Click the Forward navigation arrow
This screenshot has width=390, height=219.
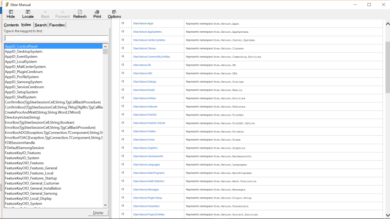coord(62,12)
